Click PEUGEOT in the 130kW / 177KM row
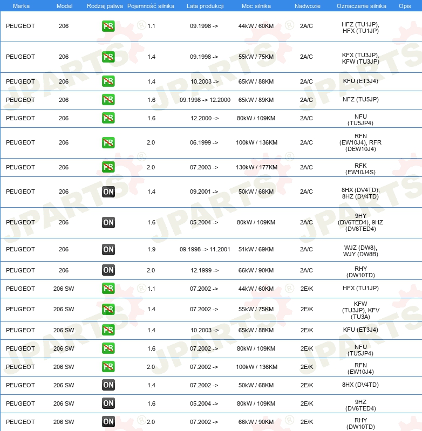 point(21,167)
